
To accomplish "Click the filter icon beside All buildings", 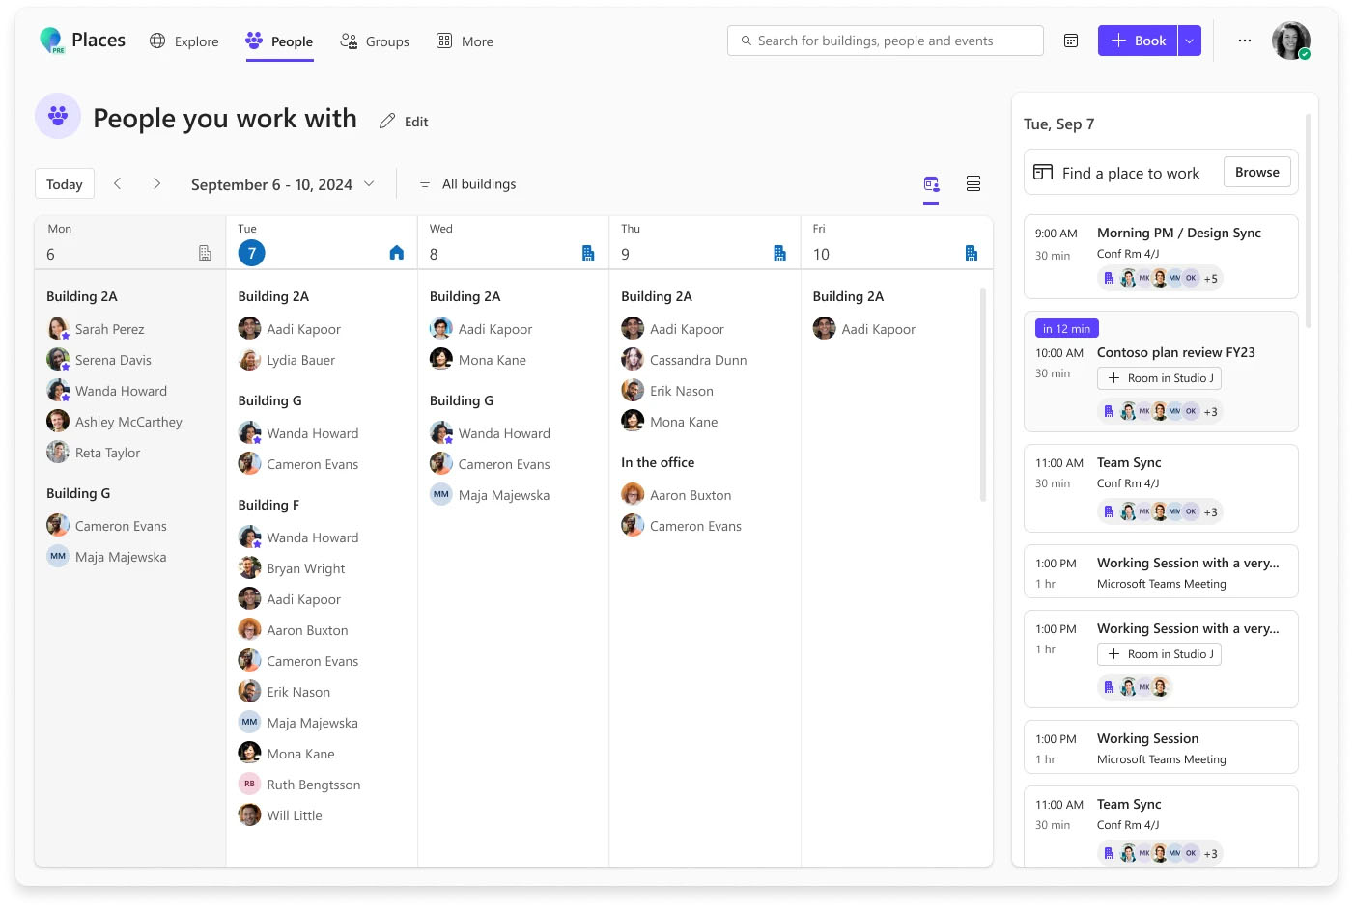I will (424, 183).
